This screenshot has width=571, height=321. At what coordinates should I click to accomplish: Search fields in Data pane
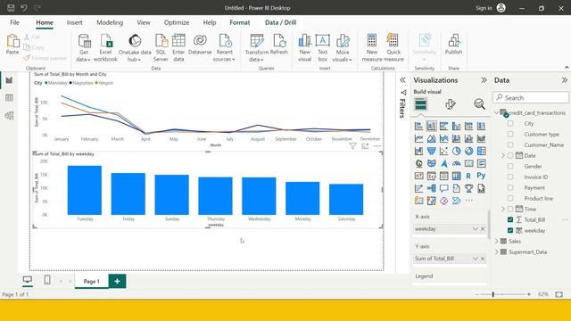click(531, 97)
